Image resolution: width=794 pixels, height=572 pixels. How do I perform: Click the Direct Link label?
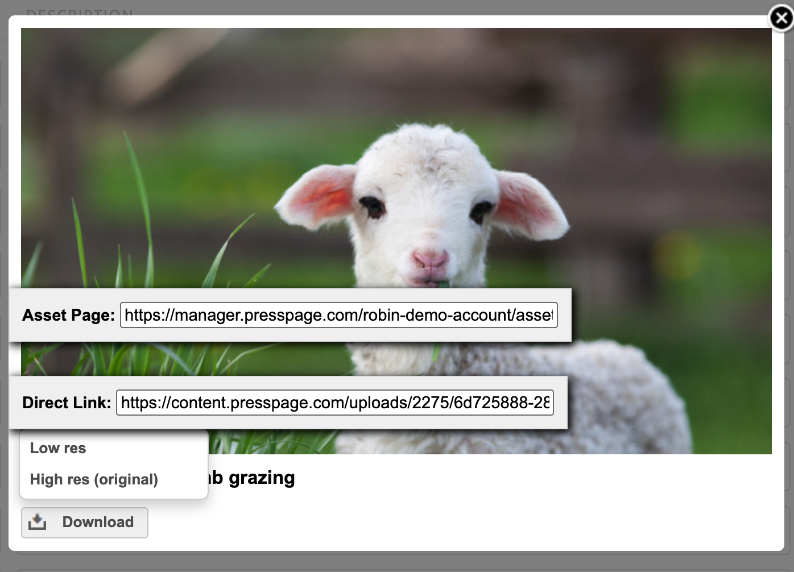click(x=67, y=403)
